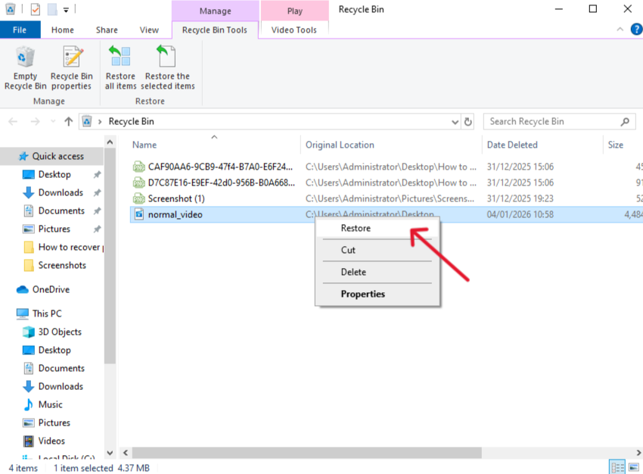Click the back navigation button

point(12,121)
